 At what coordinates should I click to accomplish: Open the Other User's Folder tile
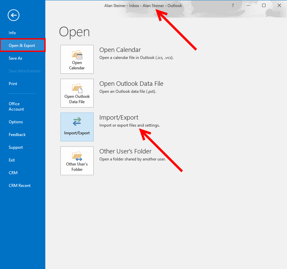coord(77,161)
